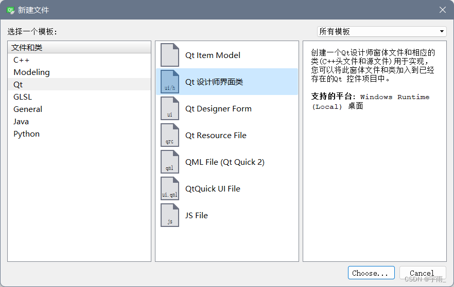The image size is (454, 287).
Task: Choose the Qt 设计师界面类 label
Action: click(x=214, y=82)
